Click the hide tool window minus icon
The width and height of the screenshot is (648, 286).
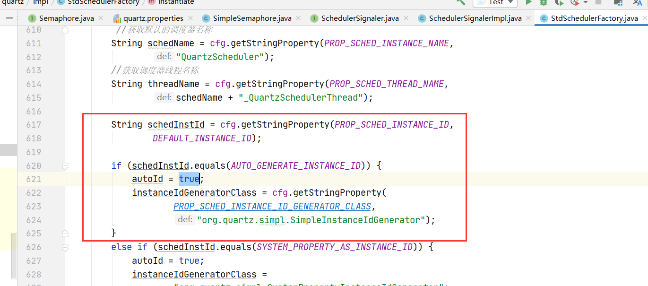(x=9, y=18)
